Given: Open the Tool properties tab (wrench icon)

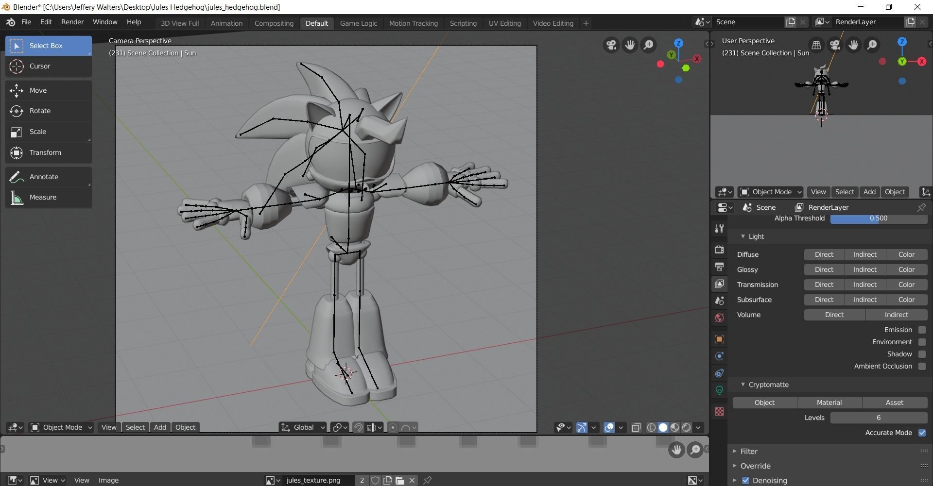Looking at the screenshot, I should coord(720,228).
